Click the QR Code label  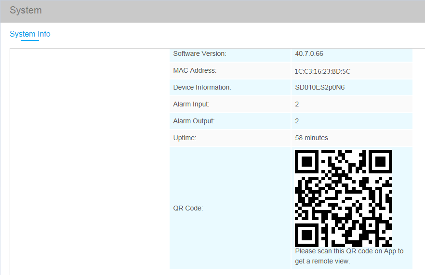click(x=188, y=208)
